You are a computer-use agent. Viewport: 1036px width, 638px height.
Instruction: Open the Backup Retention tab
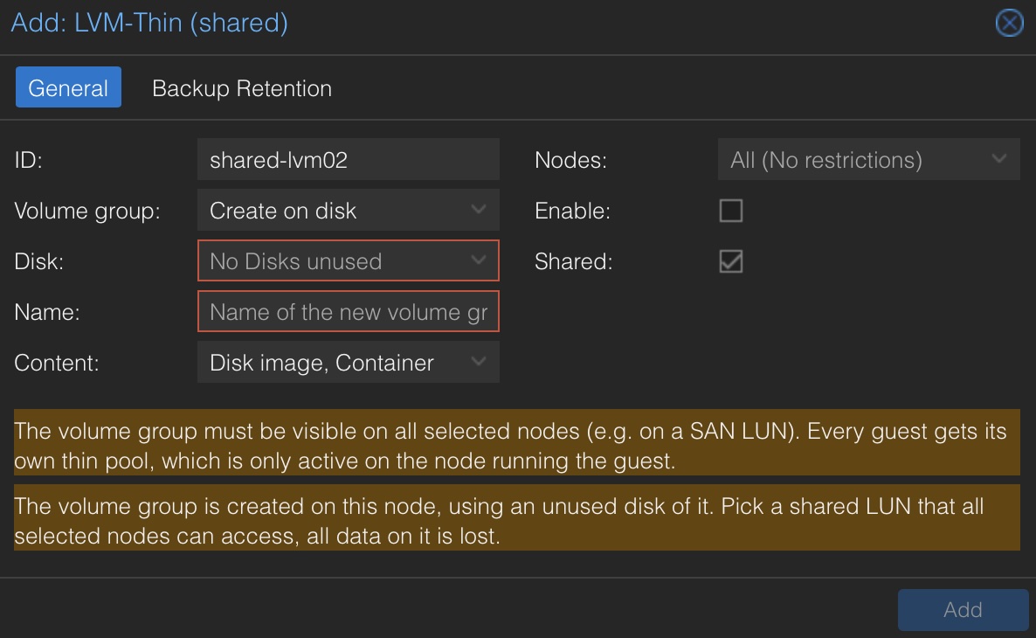pos(242,88)
